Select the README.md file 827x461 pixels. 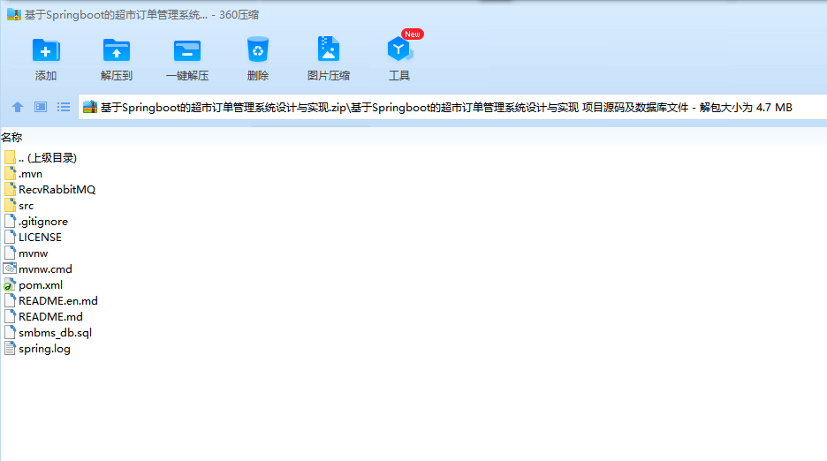pyautogui.click(x=43, y=316)
